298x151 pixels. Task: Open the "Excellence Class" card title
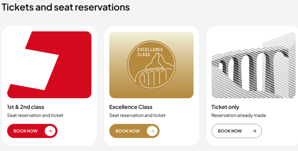point(131,107)
